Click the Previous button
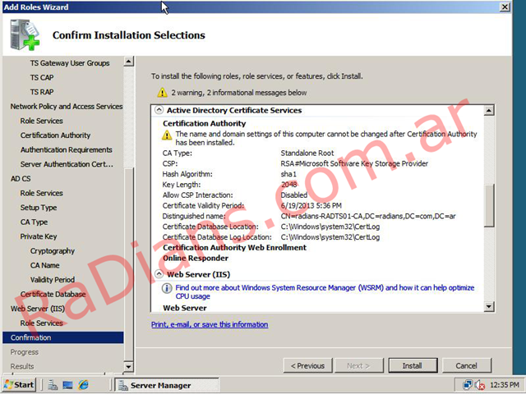The width and height of the screenshot is (526, 394). 308,365
